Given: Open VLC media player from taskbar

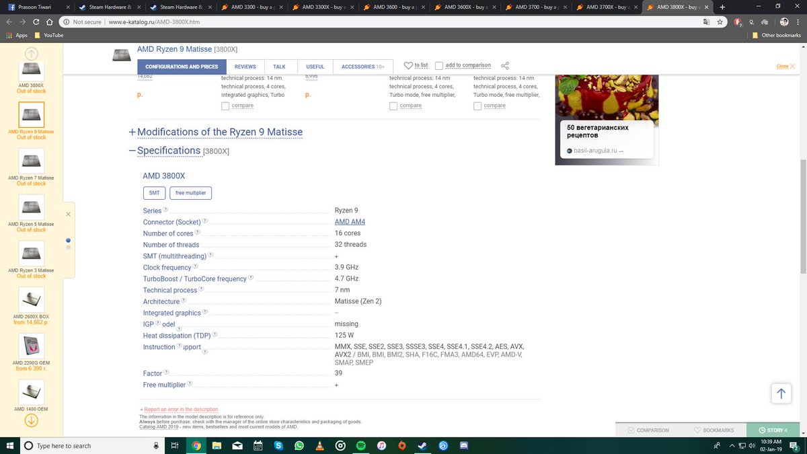Looking at the screenshot, I should coord(319,445).
